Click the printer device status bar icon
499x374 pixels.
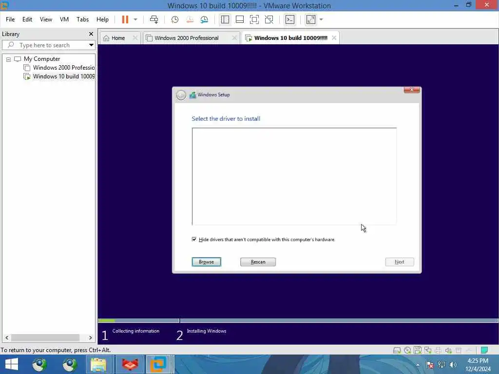point(438,351)
